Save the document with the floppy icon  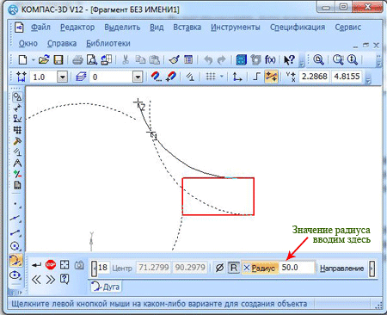(58, 60)
